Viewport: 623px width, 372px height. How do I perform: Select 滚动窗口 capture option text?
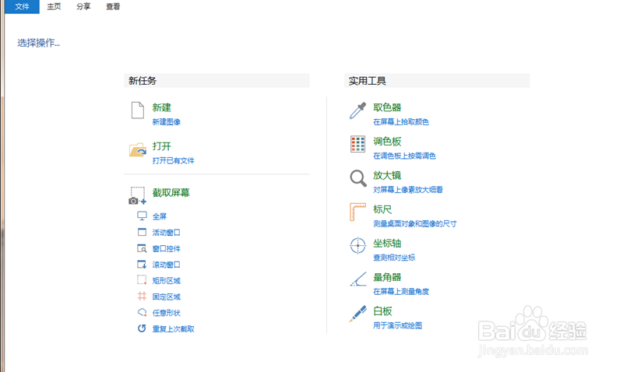point(167,265)
